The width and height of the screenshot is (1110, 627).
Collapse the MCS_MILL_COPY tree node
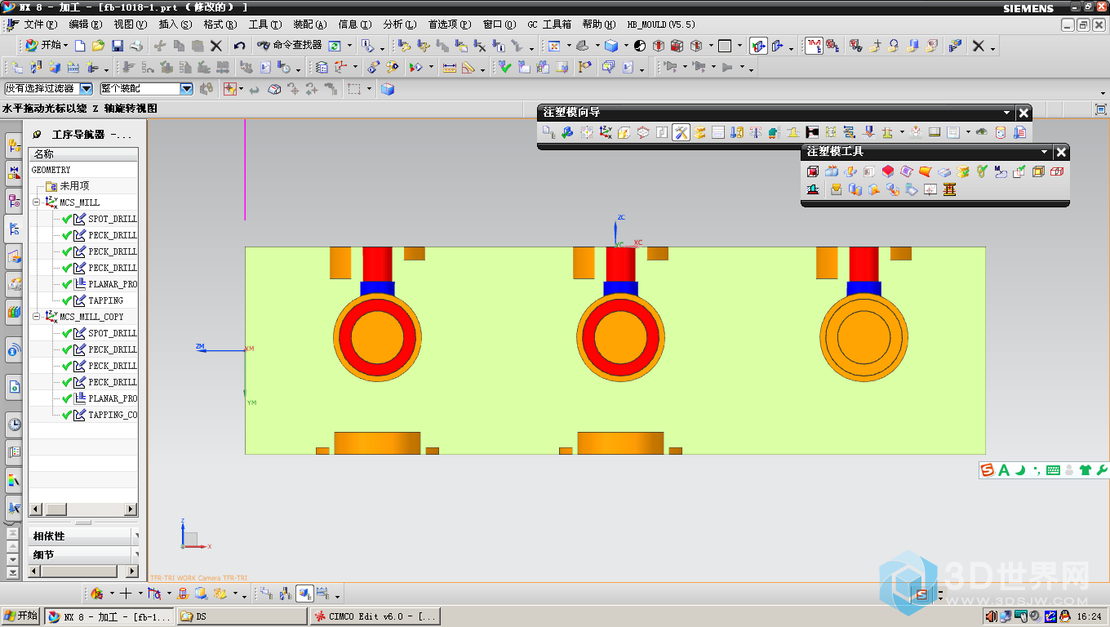point(37,317)
